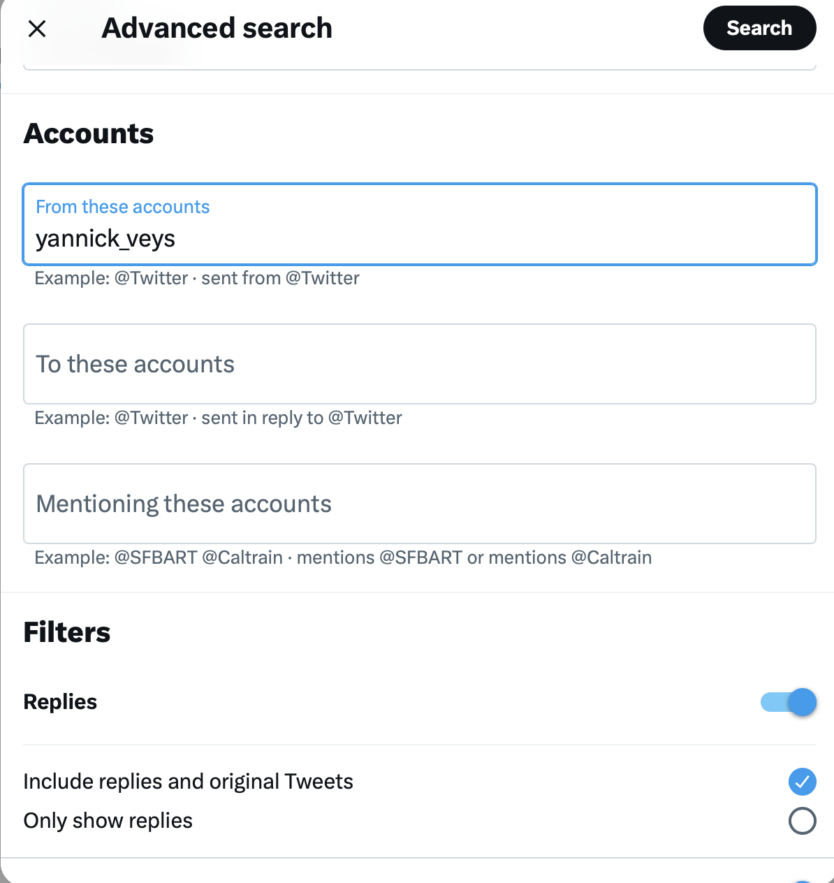Viewport: 834px width, 883px height.
Task: Click the Accounts section heading
Action: point(89,133)
